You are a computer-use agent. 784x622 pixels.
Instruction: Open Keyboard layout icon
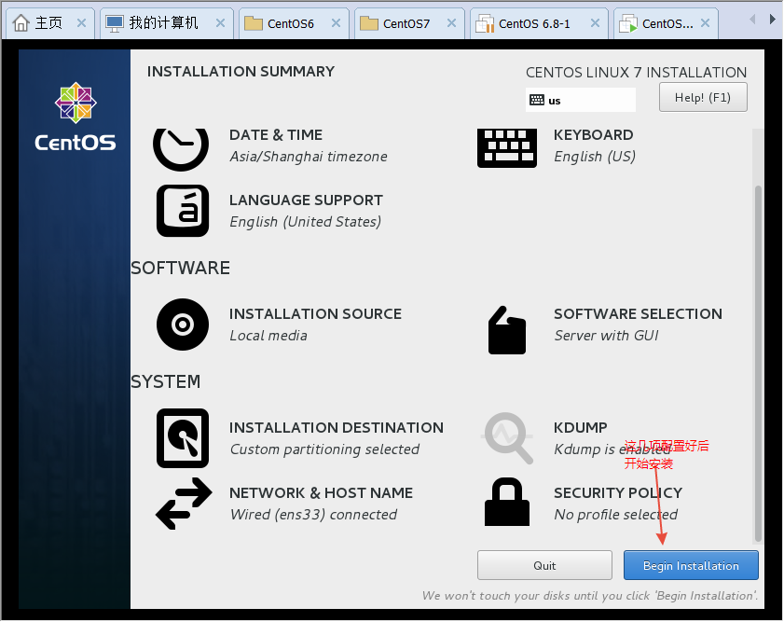[506, 148]
